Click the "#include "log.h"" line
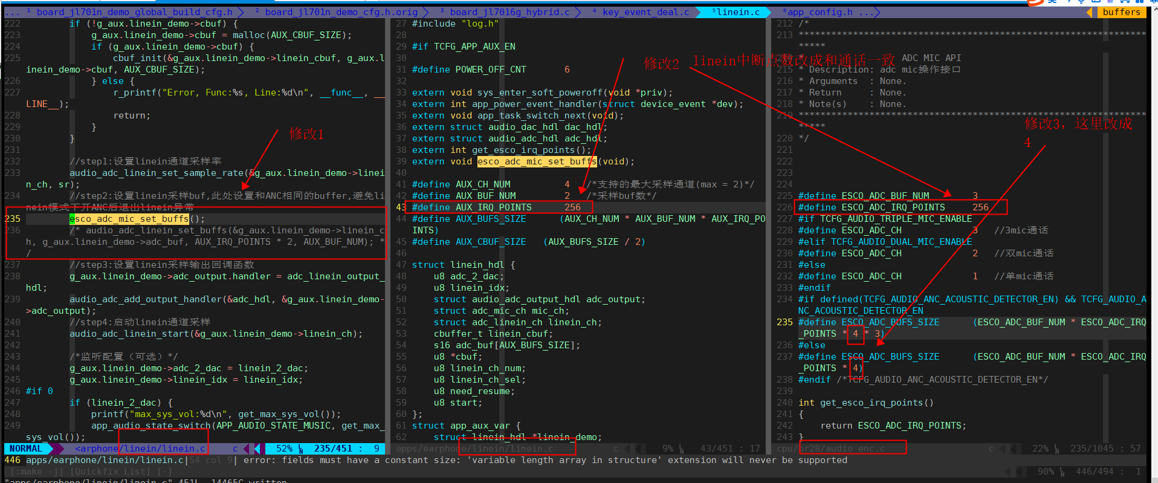The height and width of the screenshot is (483, 1158). 455,24
